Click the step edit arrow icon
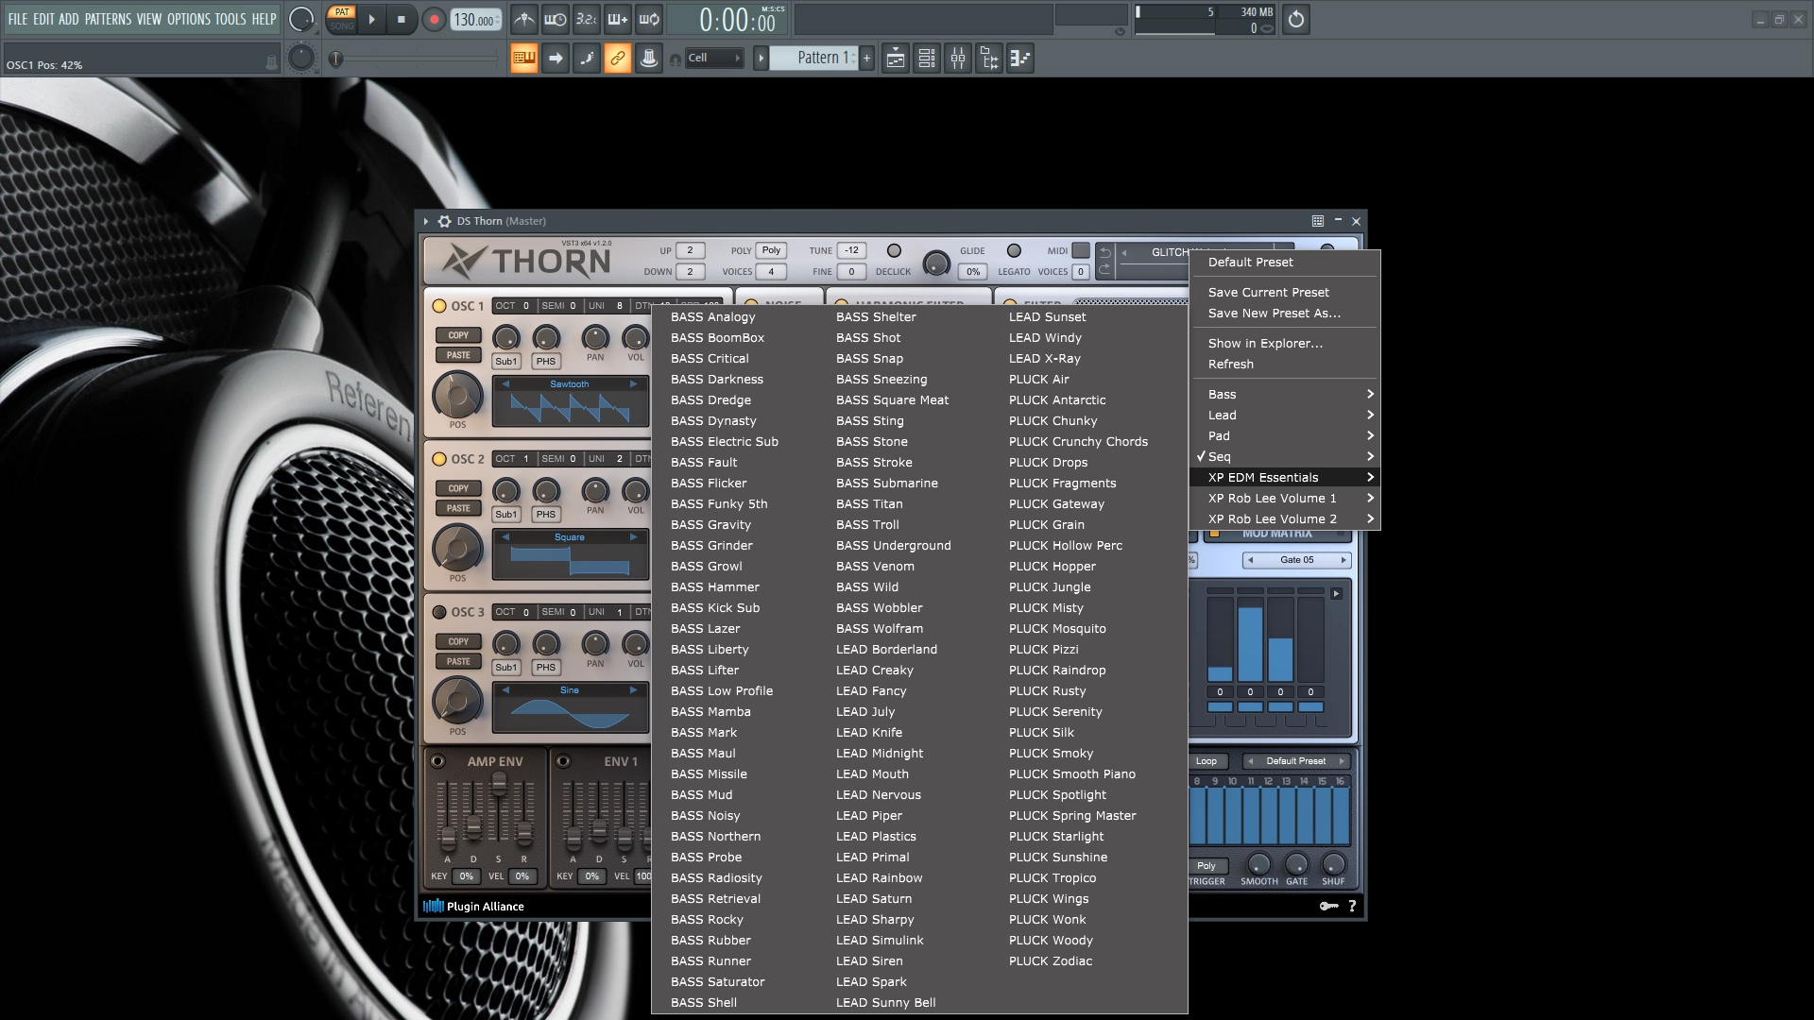The image size is (1814, 1020). pyautogui.click(x=556, y=59)
